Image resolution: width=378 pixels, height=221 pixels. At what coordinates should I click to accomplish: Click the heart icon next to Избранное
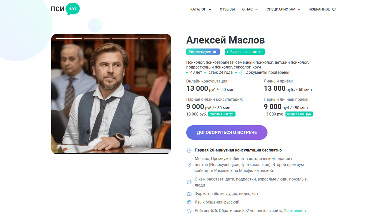coord(334,9)
